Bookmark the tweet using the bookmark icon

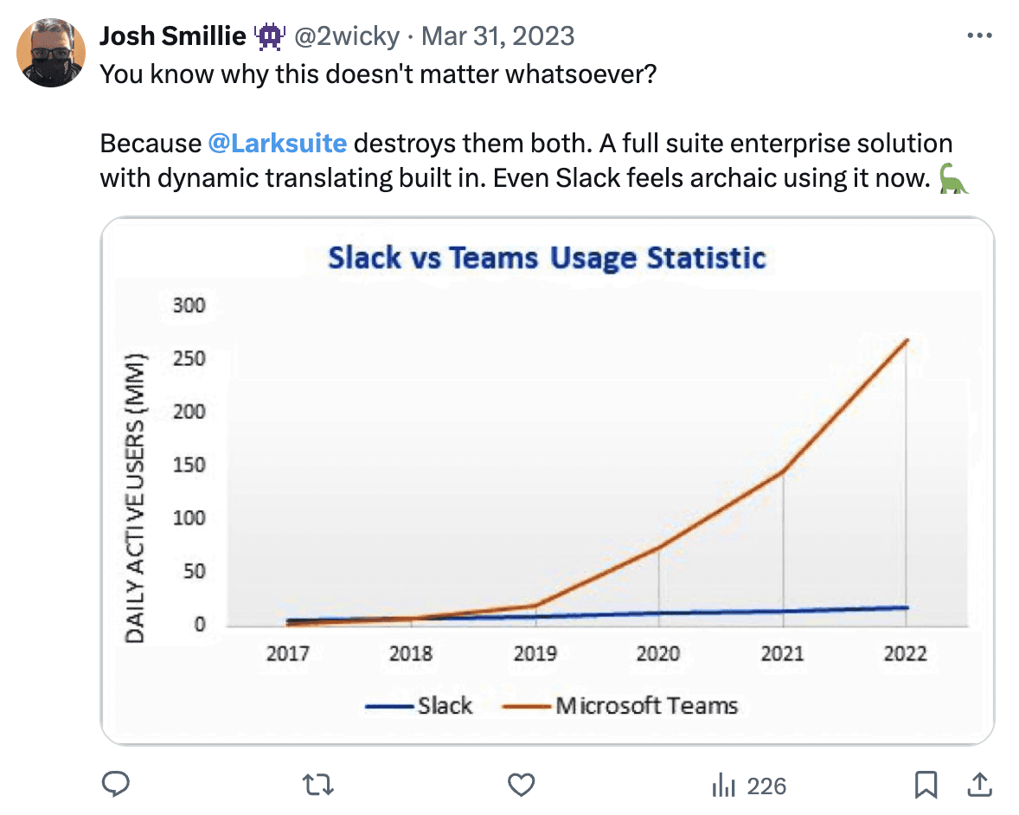[x=926, y=785]
